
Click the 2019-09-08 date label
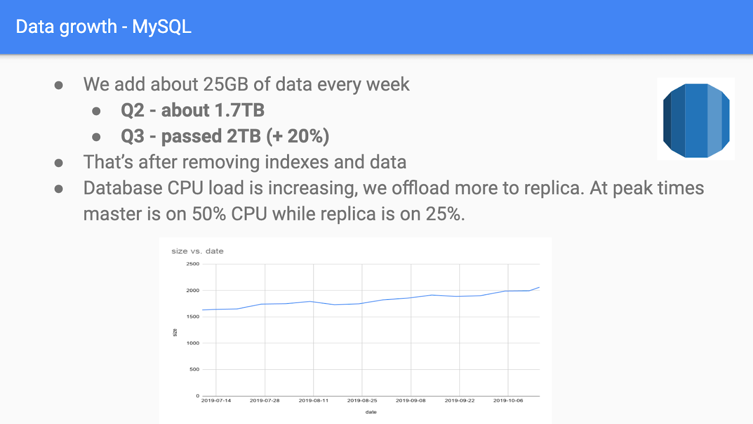(410, 400)
